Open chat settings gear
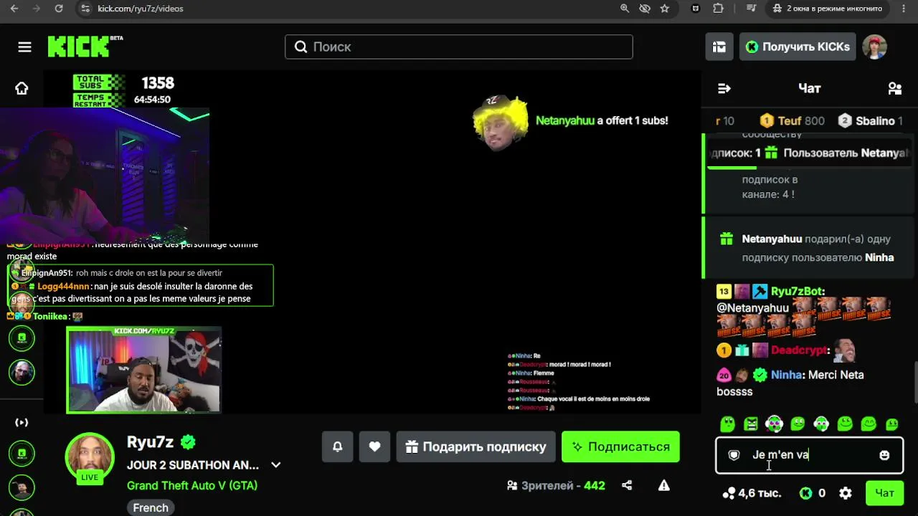Screen dimensions: 918x516 pyautogui.click(x=846, y=493)
